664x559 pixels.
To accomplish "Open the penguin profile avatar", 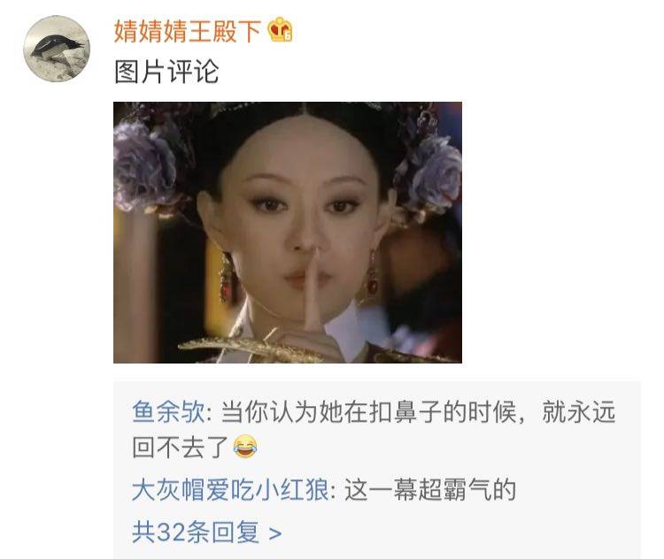I will (57, 49).
